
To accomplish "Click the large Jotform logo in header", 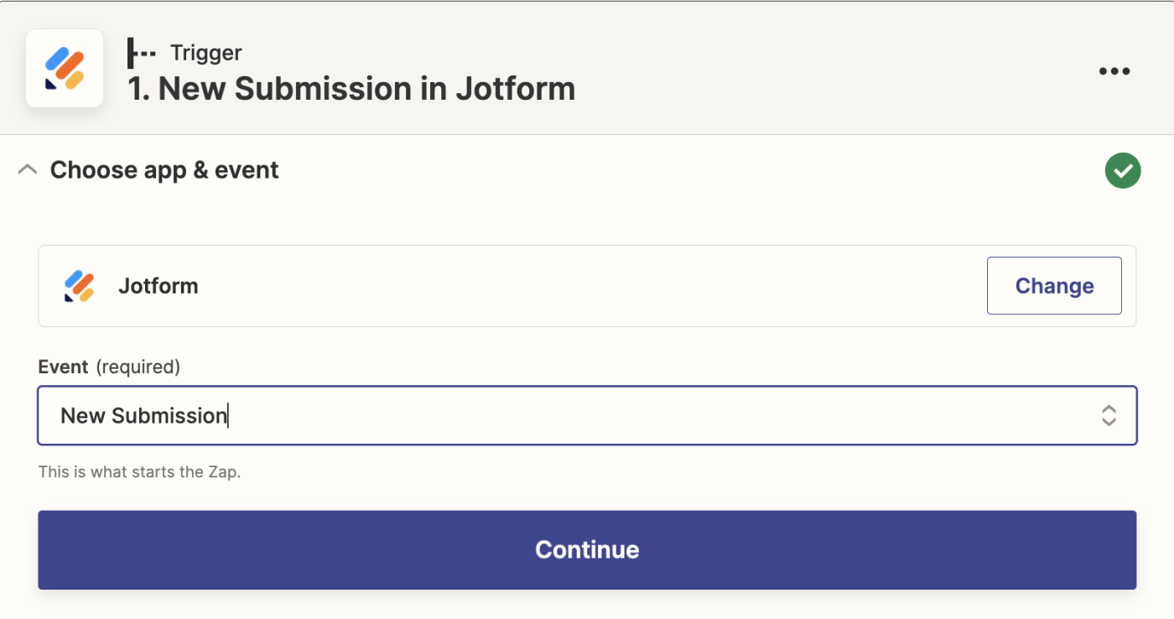I will point(65,69).
